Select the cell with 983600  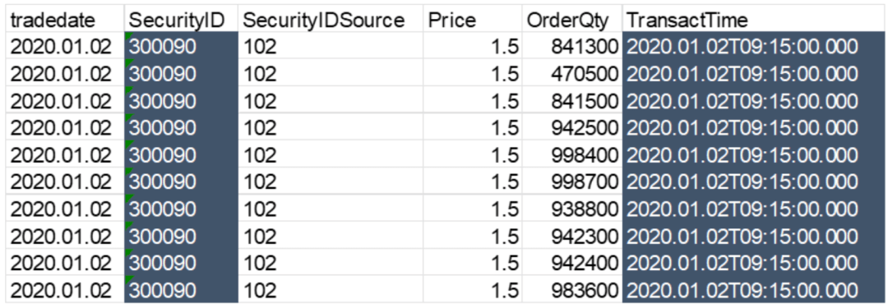[x=572, y=291]
